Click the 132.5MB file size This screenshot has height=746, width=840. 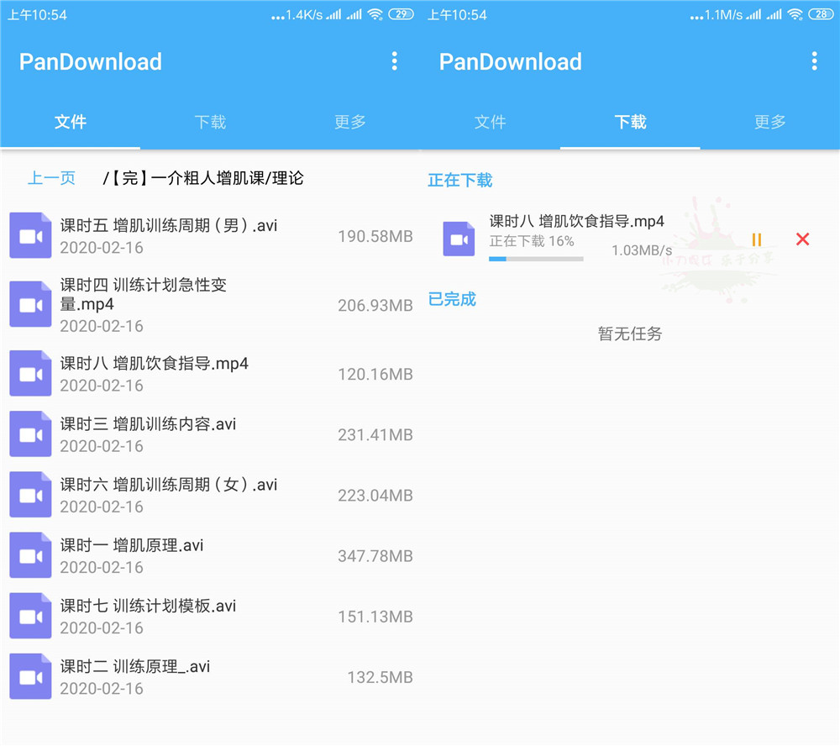click(380, 677)
